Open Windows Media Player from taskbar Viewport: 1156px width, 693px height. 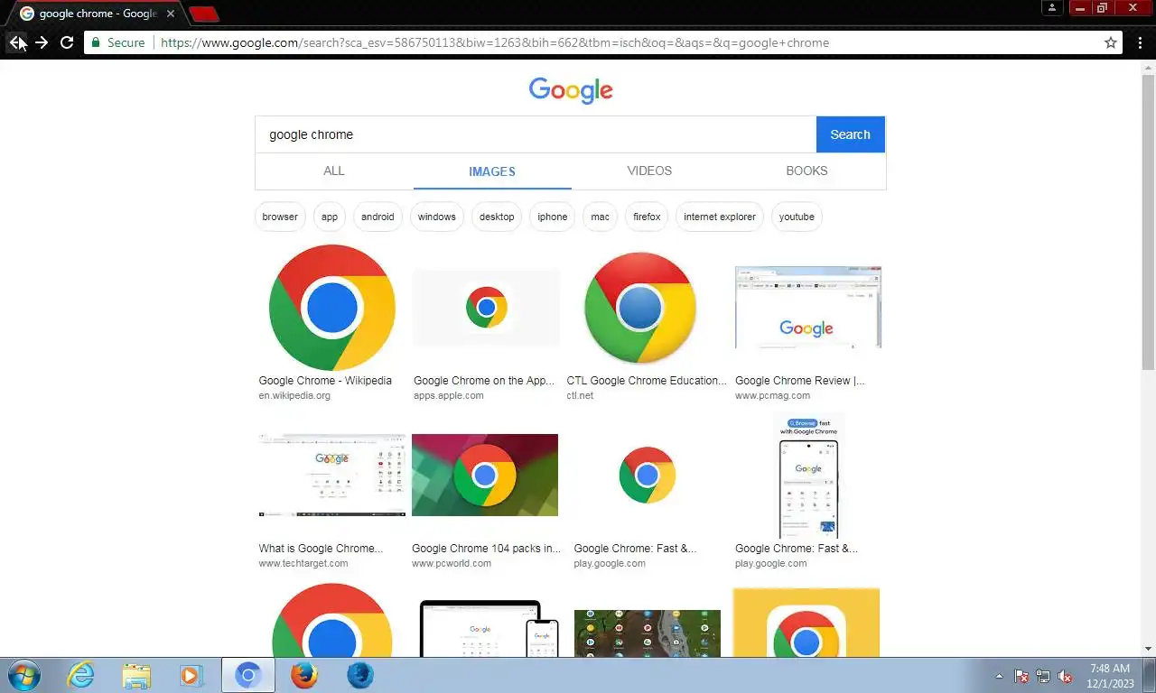pos(191,675)
